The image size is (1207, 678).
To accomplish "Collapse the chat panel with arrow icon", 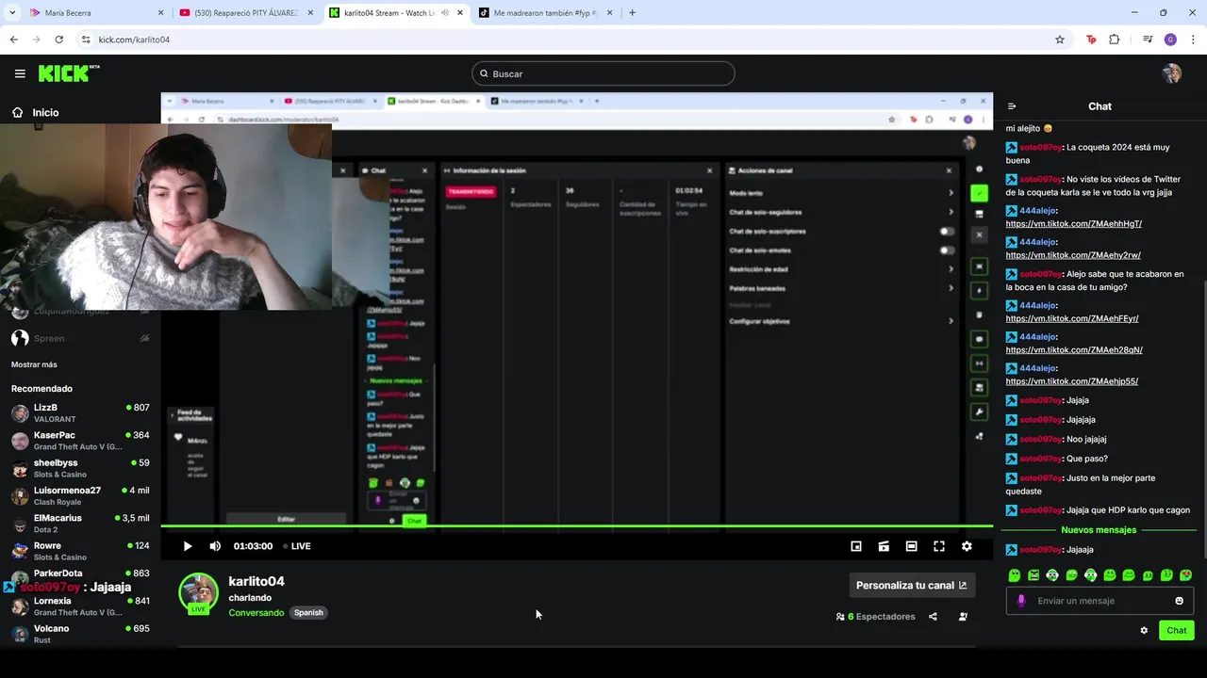I will click(x=1012, y=106).
